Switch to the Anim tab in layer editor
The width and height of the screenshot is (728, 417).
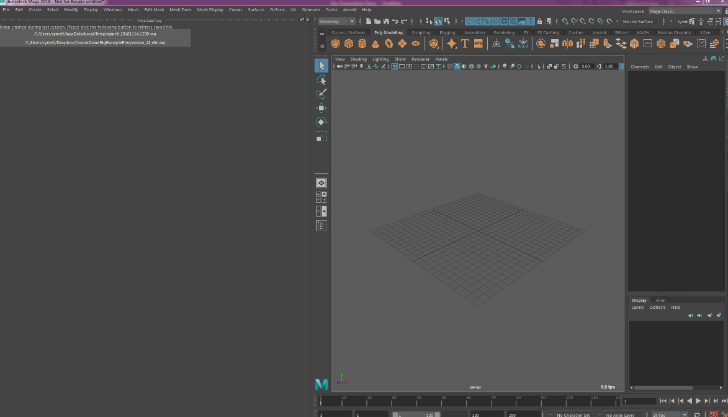[x=660, y=301]
